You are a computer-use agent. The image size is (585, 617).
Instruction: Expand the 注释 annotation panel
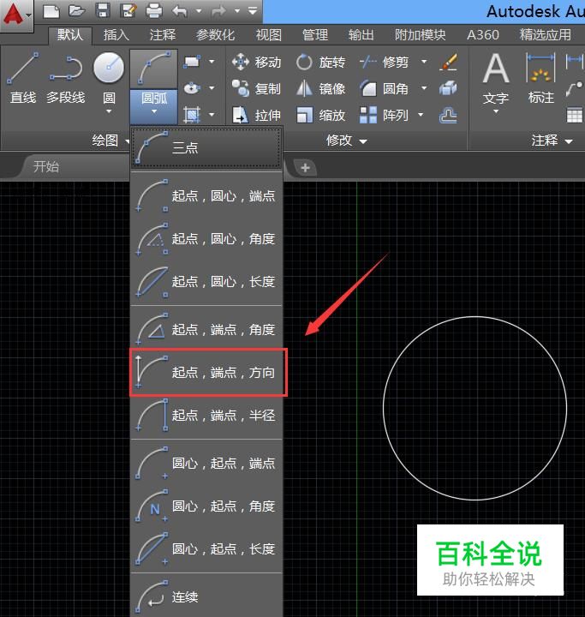pyautogui.click(x=552, y=140)
